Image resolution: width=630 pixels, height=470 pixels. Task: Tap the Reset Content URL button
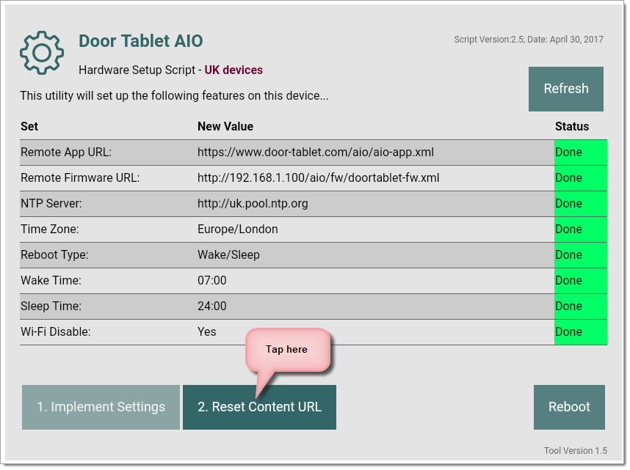coord(259,407)
